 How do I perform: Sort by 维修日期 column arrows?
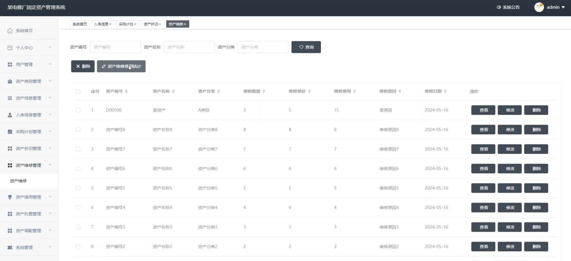[445, 91]
